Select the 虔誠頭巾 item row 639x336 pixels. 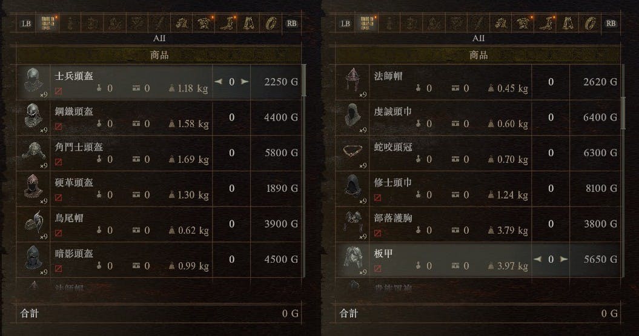pyautogui.click(x=478, y=117)
